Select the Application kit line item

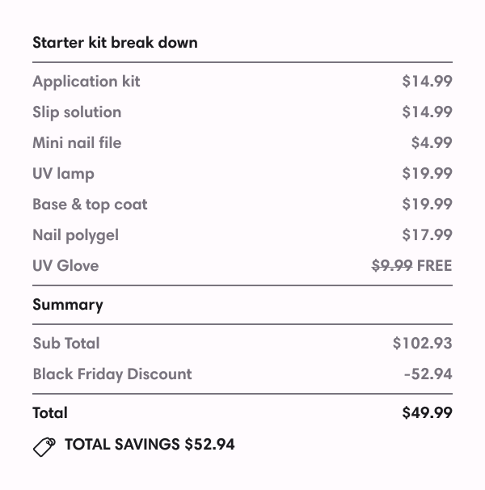tap(86, 81)
